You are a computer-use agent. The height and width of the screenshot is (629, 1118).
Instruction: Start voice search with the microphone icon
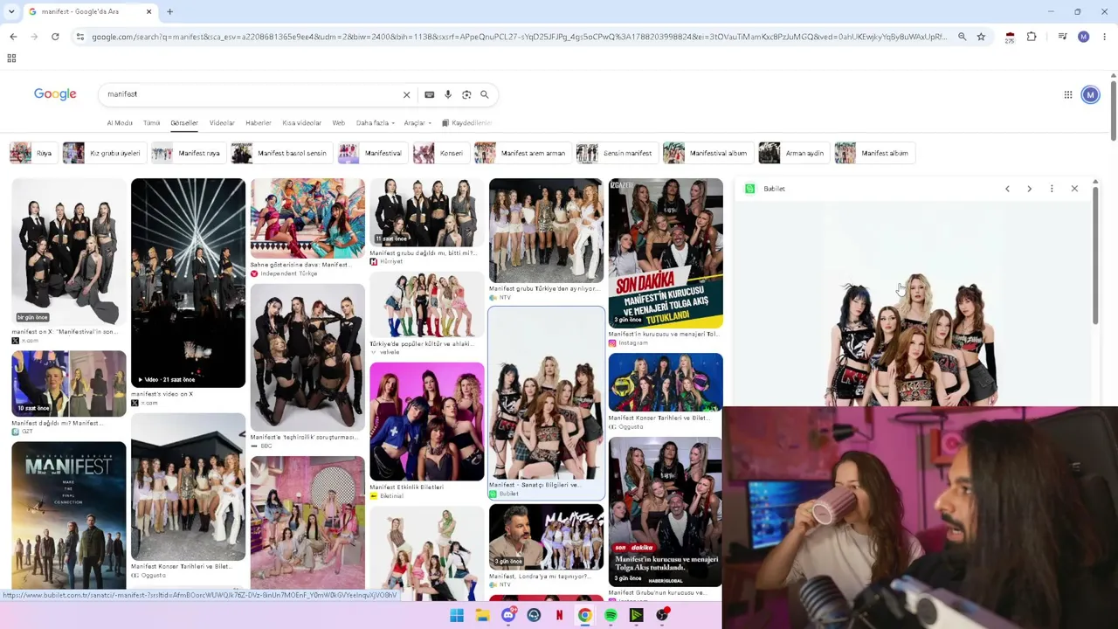coord(448,94)
